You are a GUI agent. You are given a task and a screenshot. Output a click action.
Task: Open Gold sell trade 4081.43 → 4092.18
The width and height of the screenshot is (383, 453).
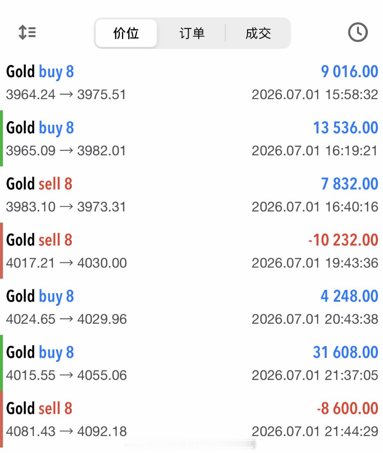click(x=191, y=419)
